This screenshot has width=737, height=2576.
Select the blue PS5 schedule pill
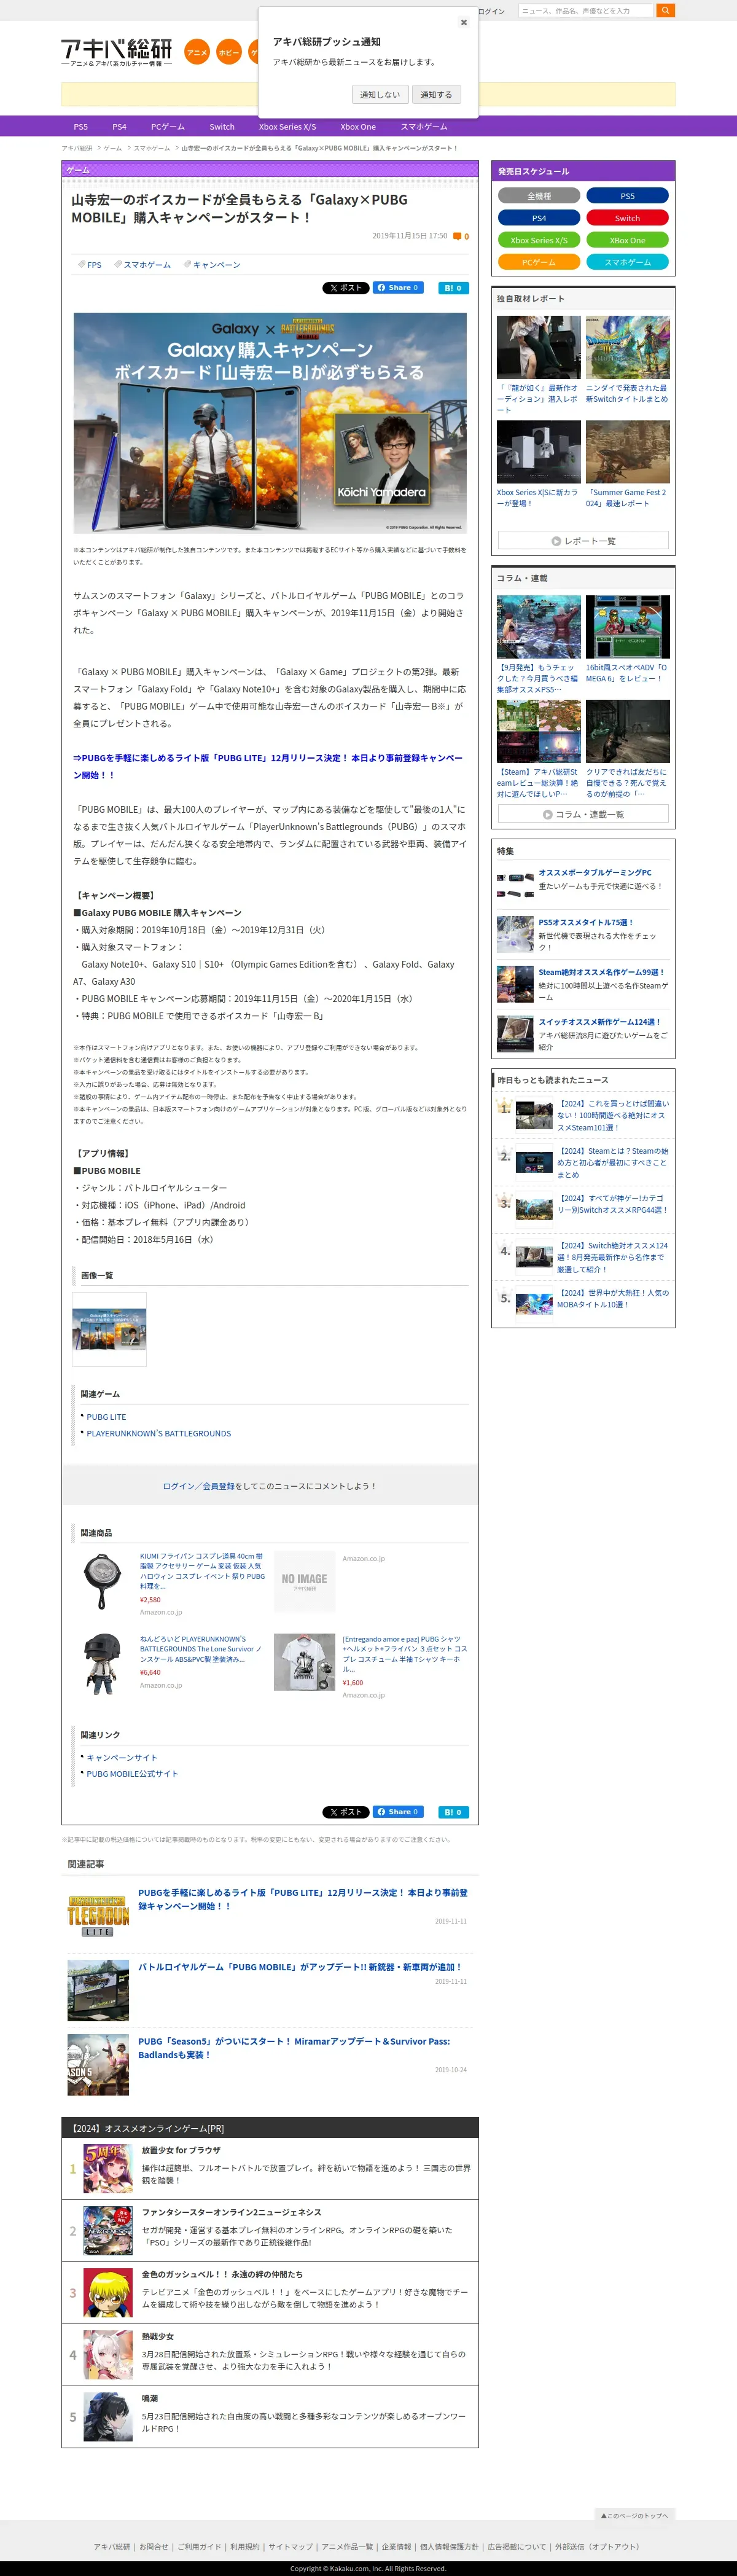coord(627,196)
